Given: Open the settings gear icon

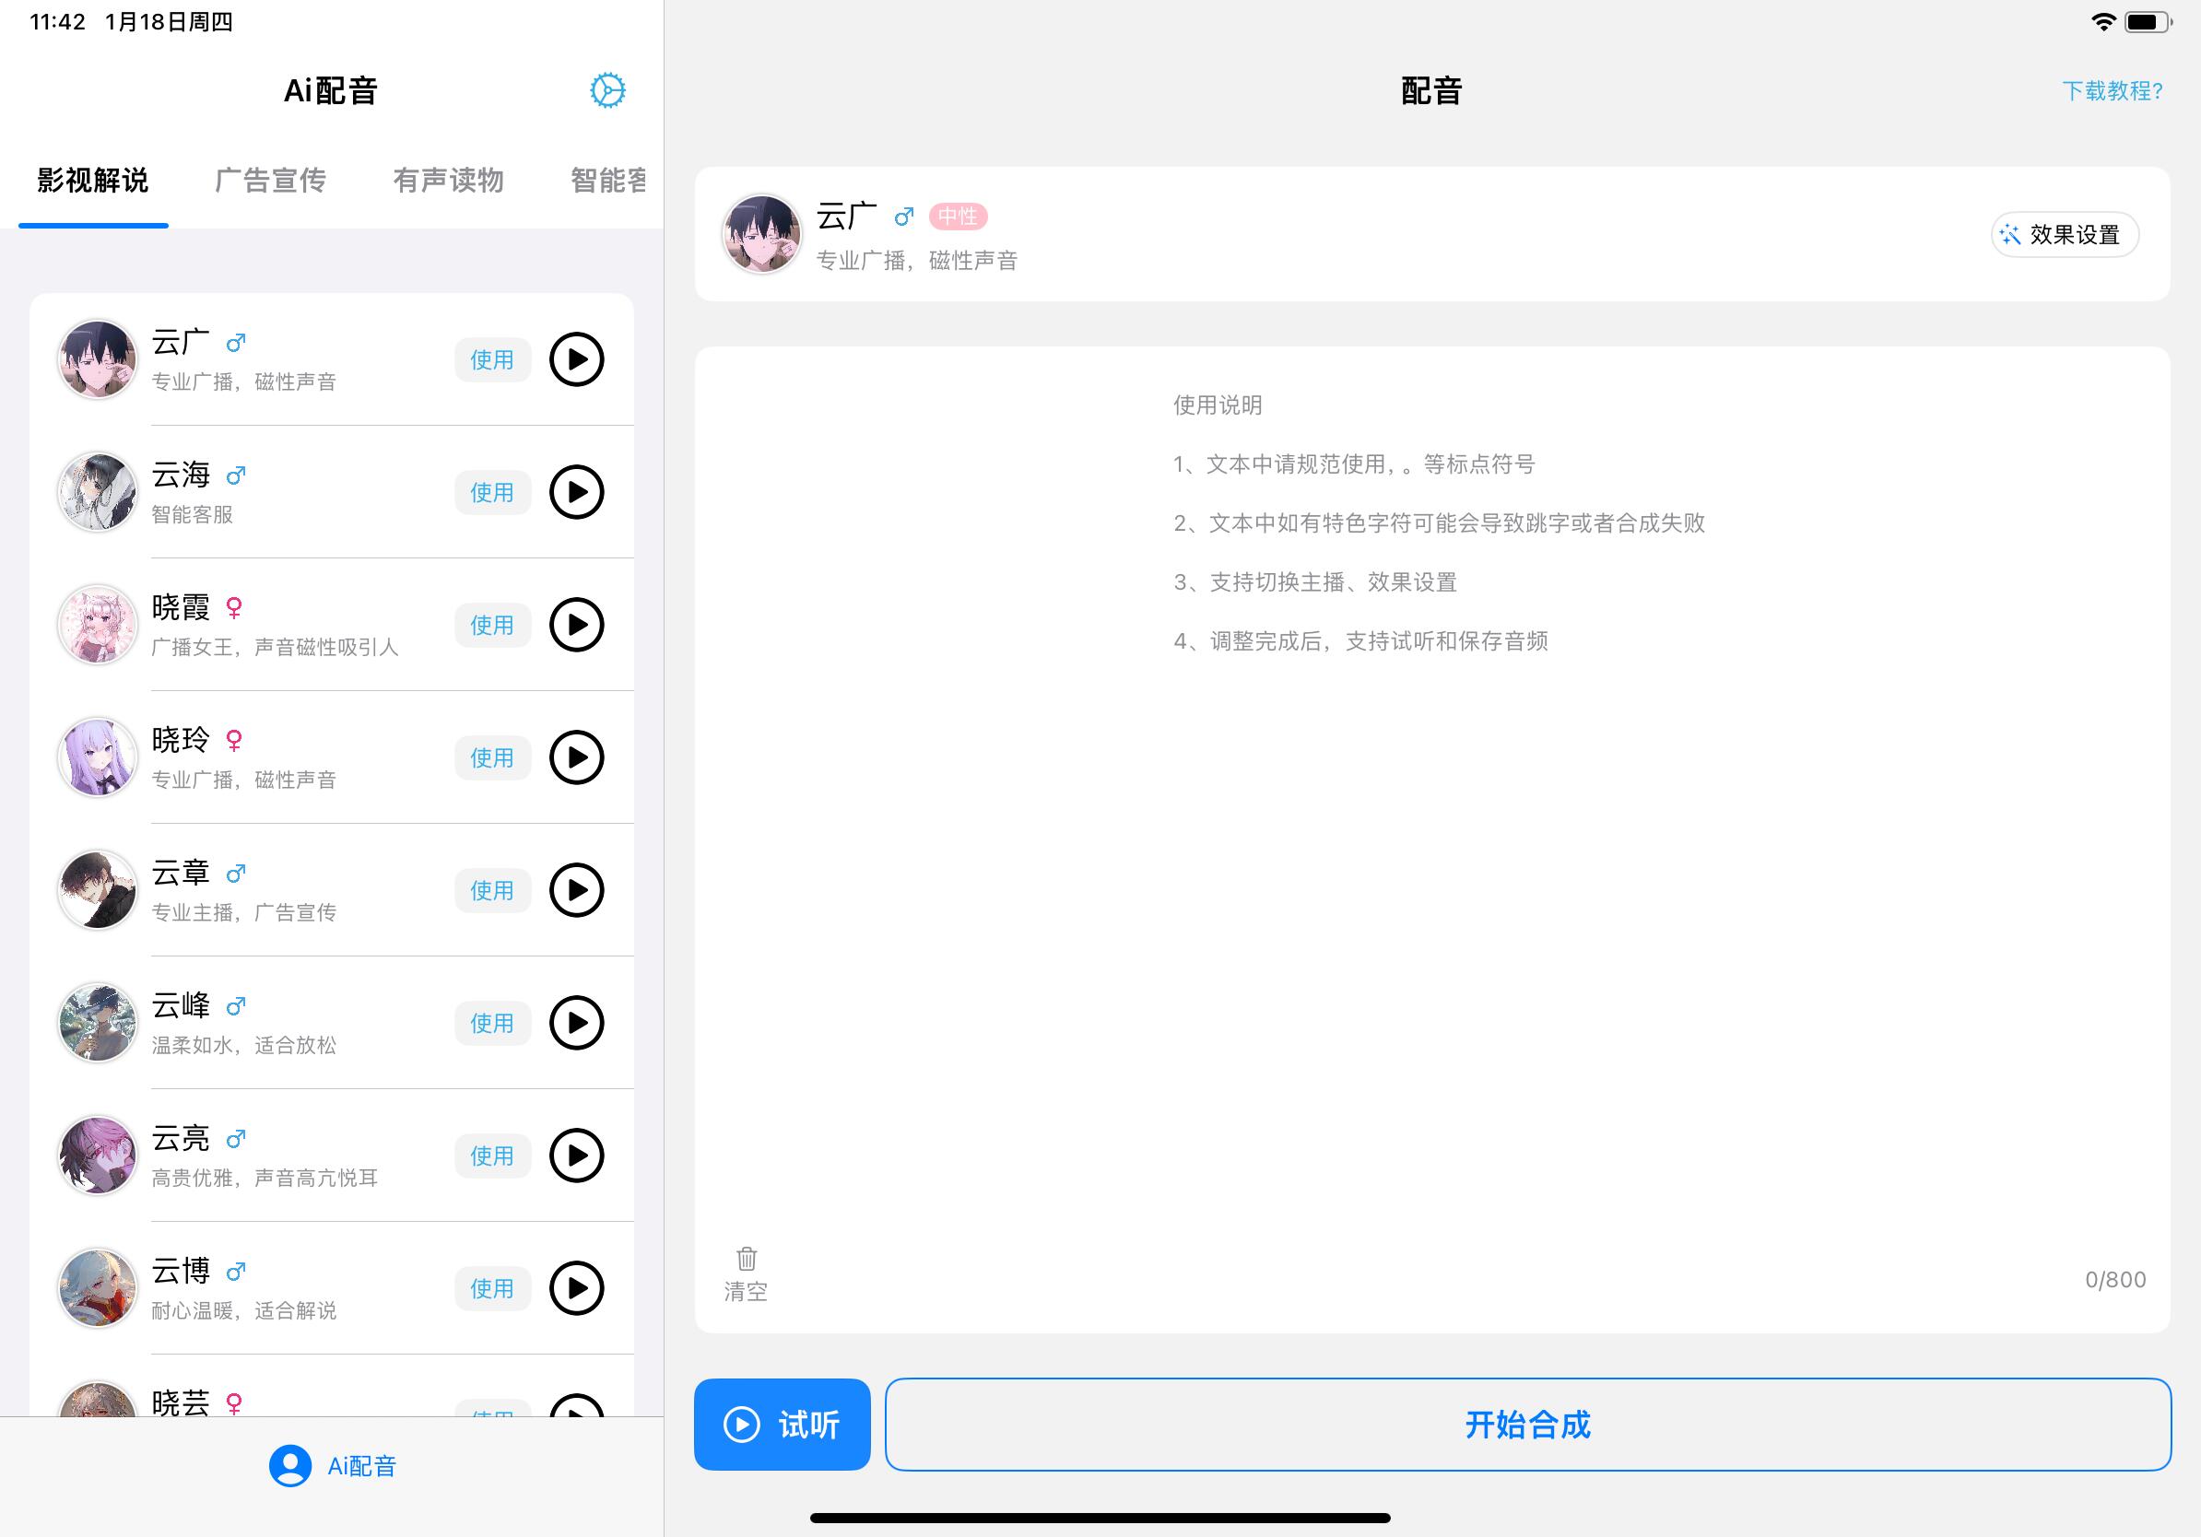Looking at the screenshot, I should point(606,90).
